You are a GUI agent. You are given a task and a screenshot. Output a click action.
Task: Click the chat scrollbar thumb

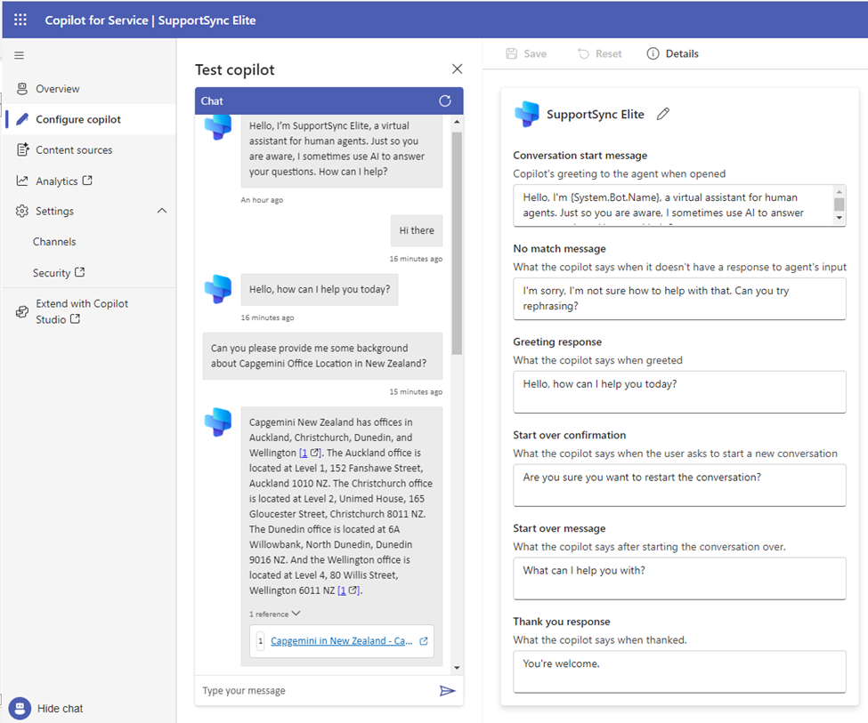tap(457, 244)
